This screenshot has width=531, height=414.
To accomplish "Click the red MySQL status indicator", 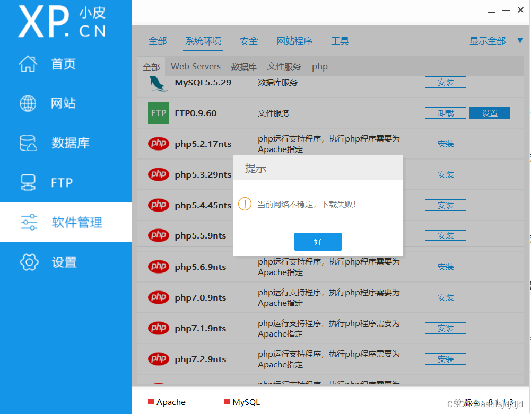I will pyautogui.click(x=227, y=401).
